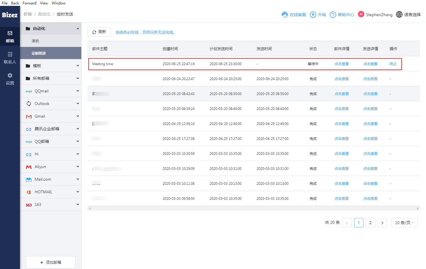Expand the Aliyun account chevron
Image resolution: width=426 pixels, height=269 pixels.
pos(78,167)
